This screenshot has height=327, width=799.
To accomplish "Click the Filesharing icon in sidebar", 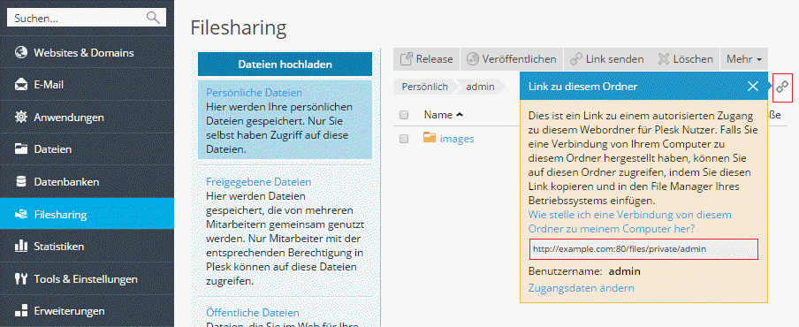I will point(21,214).
